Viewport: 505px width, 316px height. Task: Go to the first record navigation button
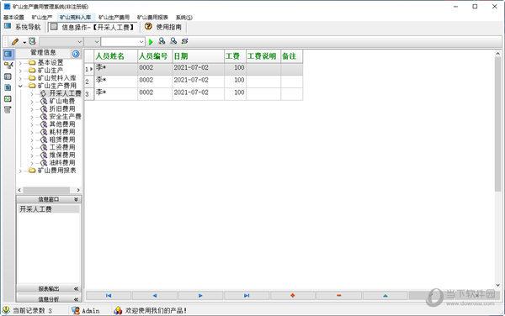click(x=109, y=296)
